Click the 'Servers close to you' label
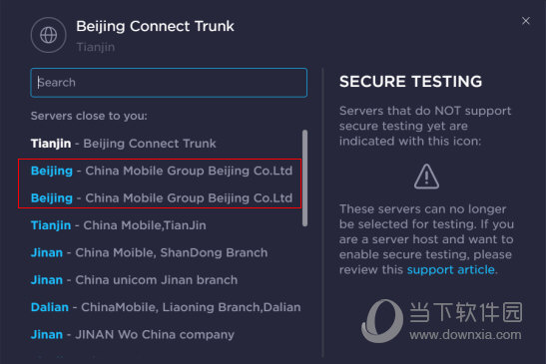The height and width of the screenshot is (364, 546). (89, 116)
